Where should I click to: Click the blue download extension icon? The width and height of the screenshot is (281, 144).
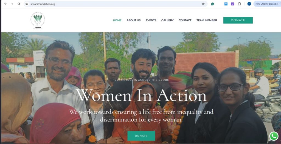tap(226, 4)
